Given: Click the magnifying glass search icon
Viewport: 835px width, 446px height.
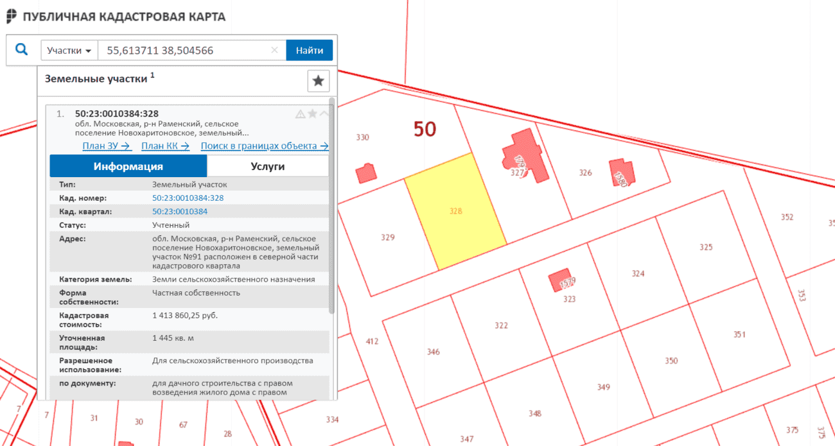Looking at the screenshot, I should point(22,50).
